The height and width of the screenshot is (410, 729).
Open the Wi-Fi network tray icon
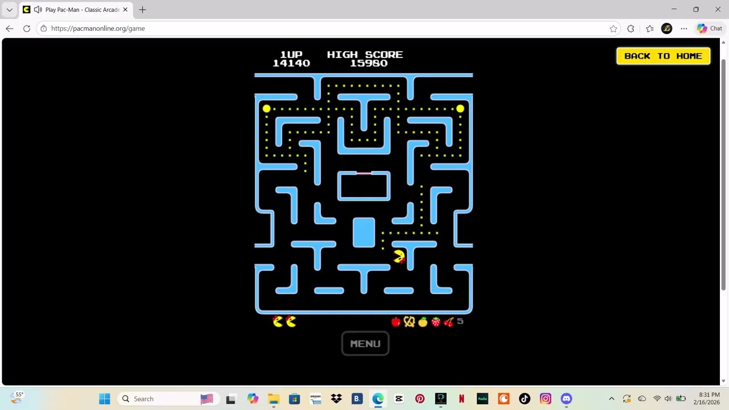click(657, 399)
